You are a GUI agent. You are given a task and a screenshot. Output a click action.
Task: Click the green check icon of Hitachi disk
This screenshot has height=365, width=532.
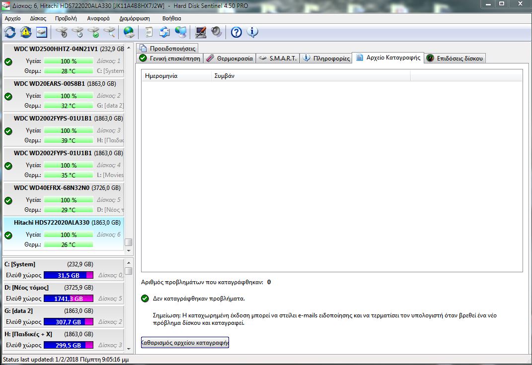(8, 236)
